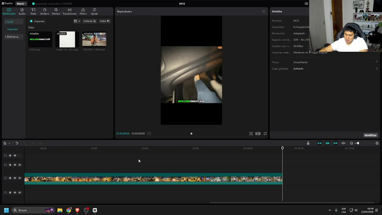Click the main video clip in timeline

click(153, 179)
